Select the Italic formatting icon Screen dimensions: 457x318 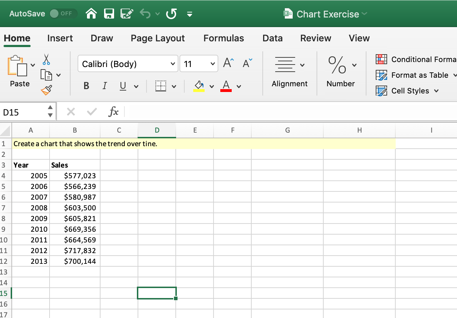click(104, 86)
